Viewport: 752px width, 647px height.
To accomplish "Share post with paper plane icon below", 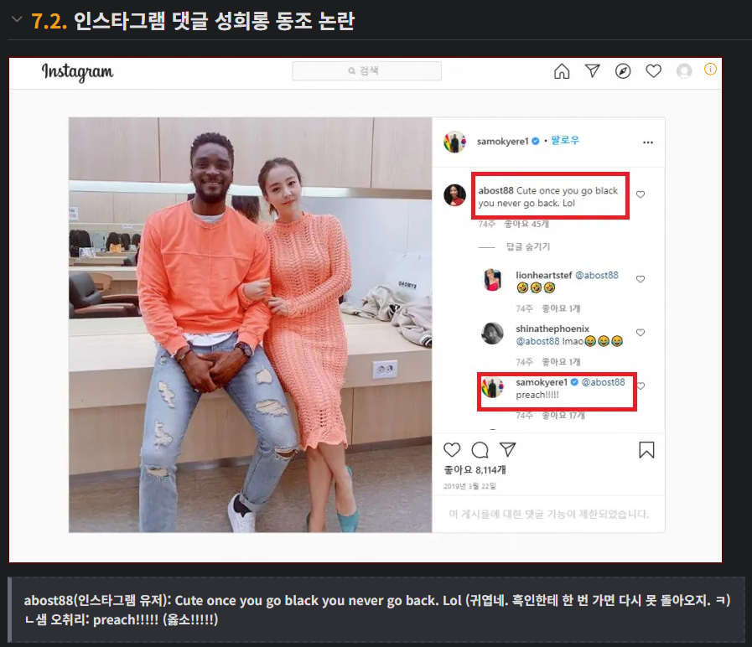I will pos(507,449).
